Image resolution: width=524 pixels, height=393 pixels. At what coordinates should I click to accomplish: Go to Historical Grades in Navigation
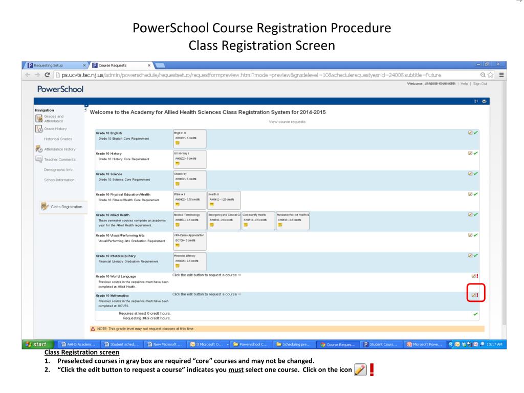tap(58, 139)
